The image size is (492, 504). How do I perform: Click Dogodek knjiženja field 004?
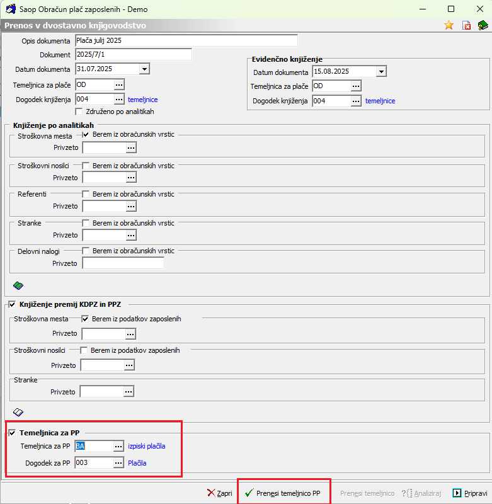tap(94, 100)
